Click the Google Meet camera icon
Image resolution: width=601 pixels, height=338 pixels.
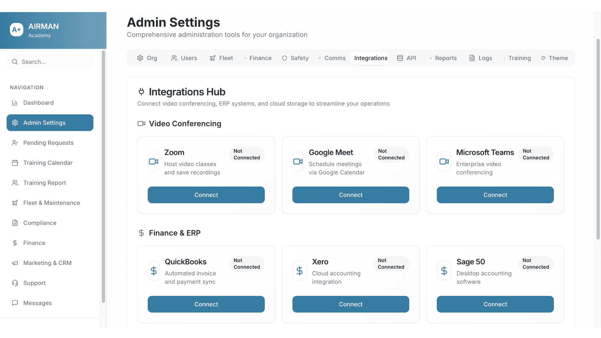point(298,162)
